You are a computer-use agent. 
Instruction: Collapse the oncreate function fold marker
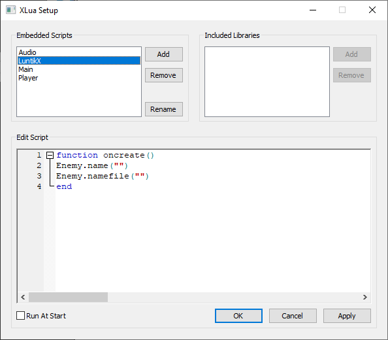[x=50, y=155]
